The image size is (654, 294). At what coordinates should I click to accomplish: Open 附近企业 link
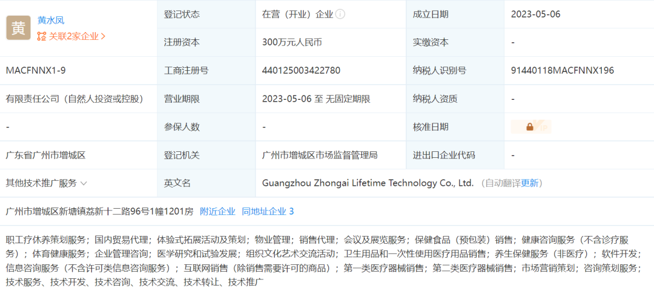pos(218,212)
